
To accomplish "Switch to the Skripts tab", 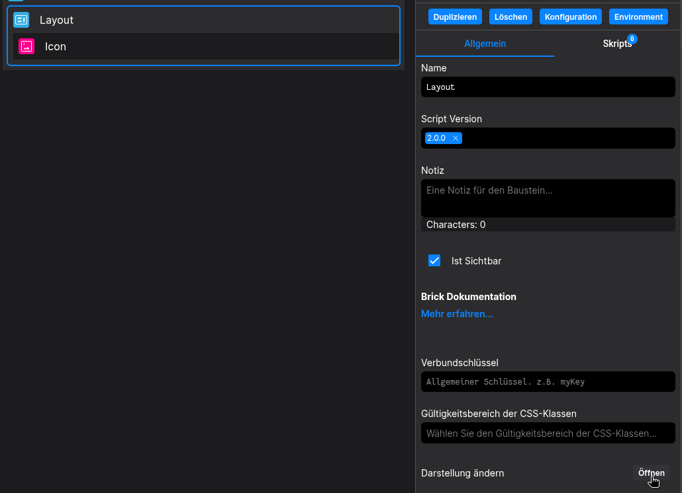I will (616, 44).
